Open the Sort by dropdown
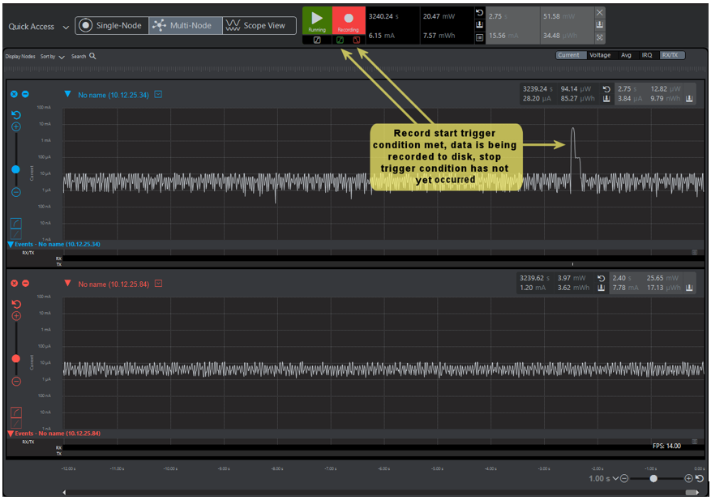The image size is (711, 500). click(53, 57)
